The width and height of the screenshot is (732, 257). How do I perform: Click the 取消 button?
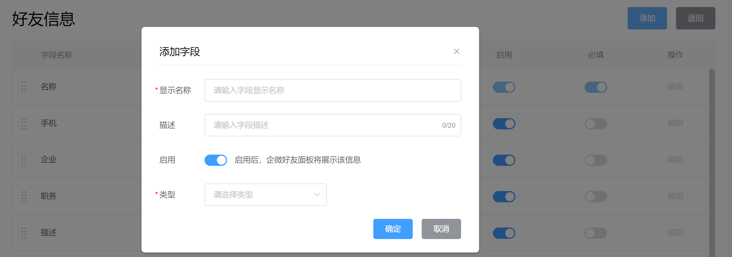pos(441,229)
